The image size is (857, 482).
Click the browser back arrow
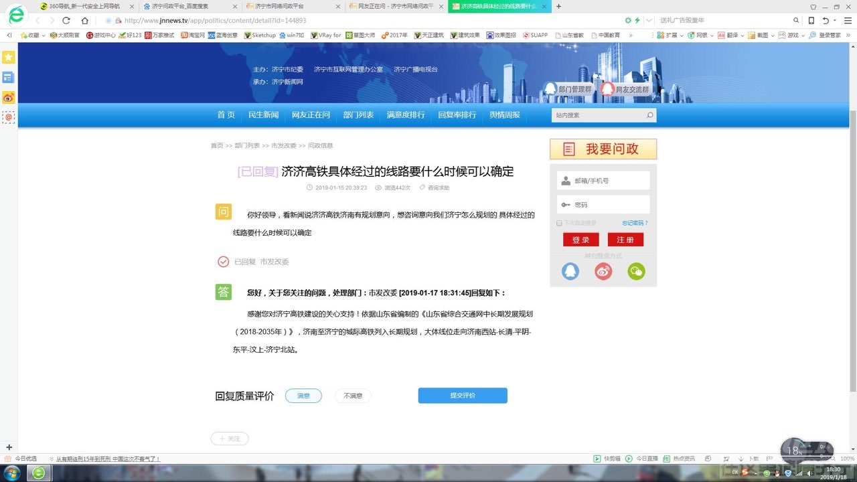coord(37,20)
